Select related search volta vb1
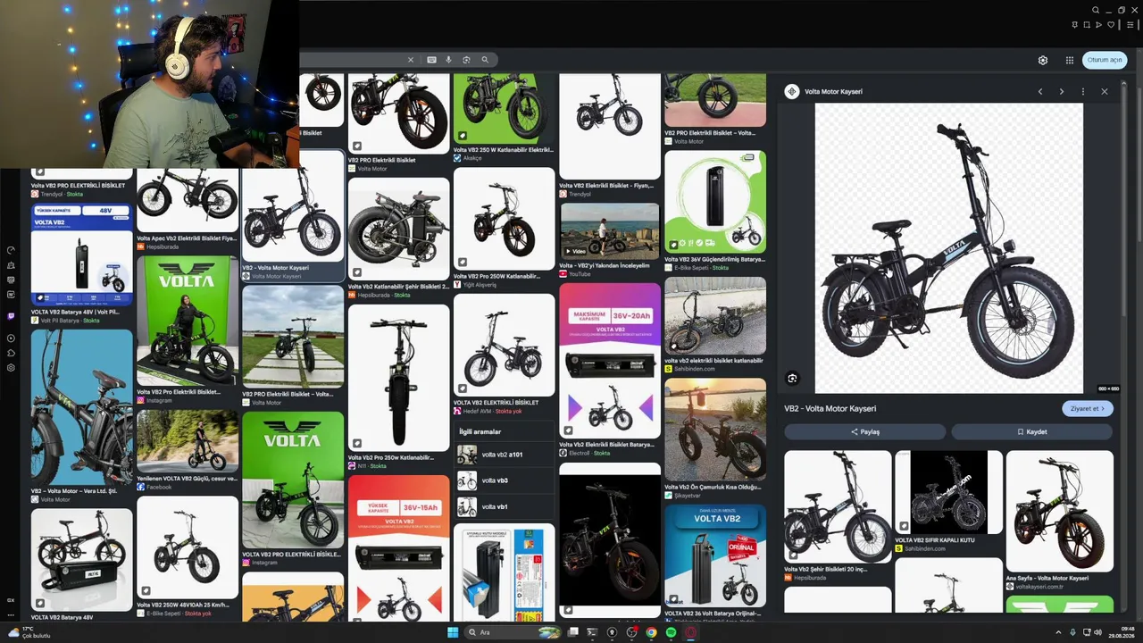Viewport: 1143px width, 643px height. pos(505,506)
